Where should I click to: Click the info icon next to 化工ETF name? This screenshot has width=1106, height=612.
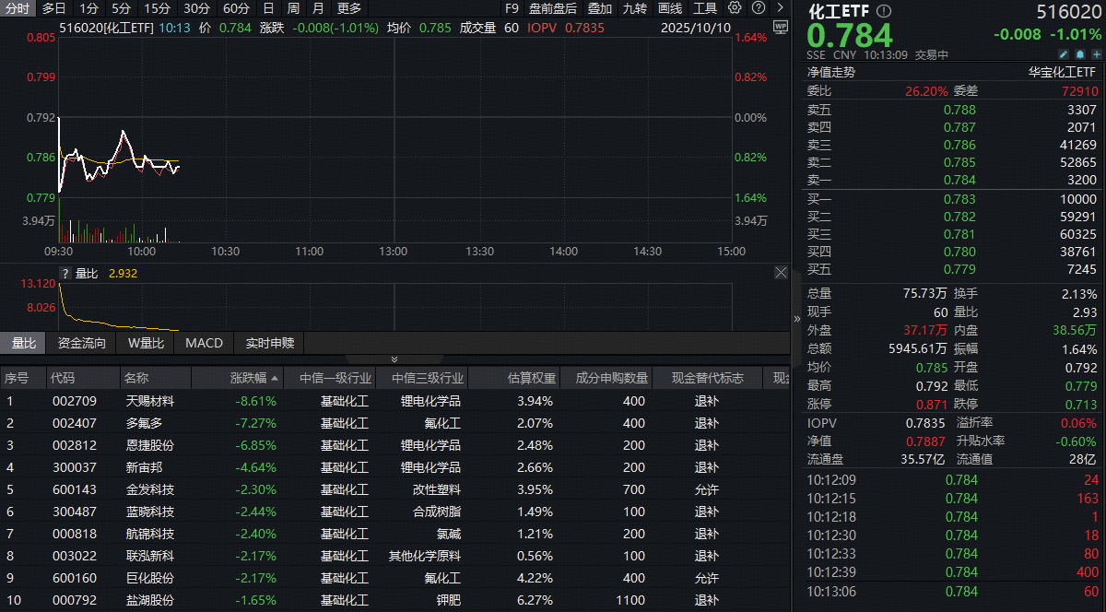(x=883, y=11)
